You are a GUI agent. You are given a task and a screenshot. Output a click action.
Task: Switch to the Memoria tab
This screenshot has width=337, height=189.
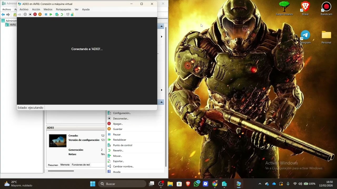point(65,165)
